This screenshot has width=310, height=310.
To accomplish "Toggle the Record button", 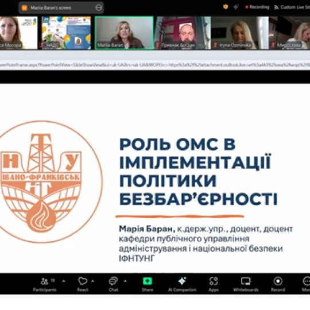I will pos(278,284).
